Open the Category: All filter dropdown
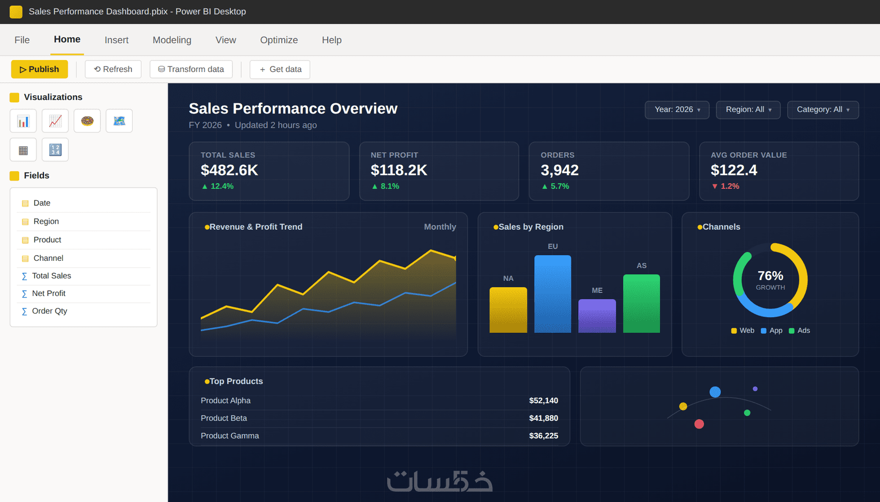880x502 pixels. tap(823, 110)
